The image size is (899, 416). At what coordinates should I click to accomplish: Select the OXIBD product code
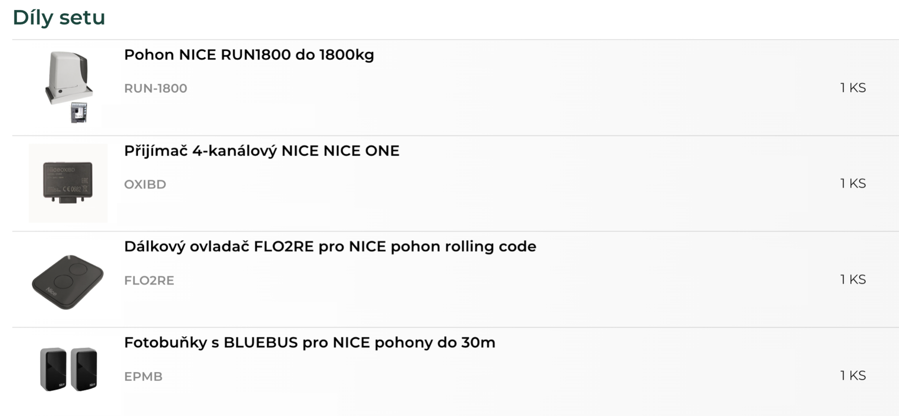(x=145, y=184)
